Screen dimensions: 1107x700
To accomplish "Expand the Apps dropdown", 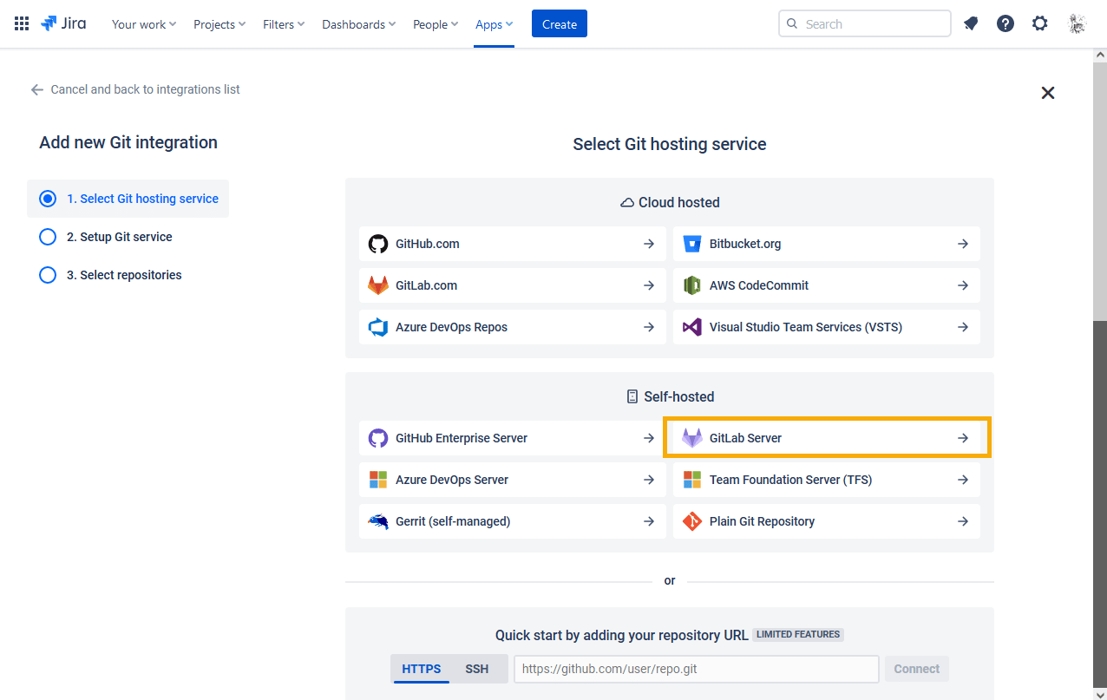I will pyautogui.click(x=495, y=24).
